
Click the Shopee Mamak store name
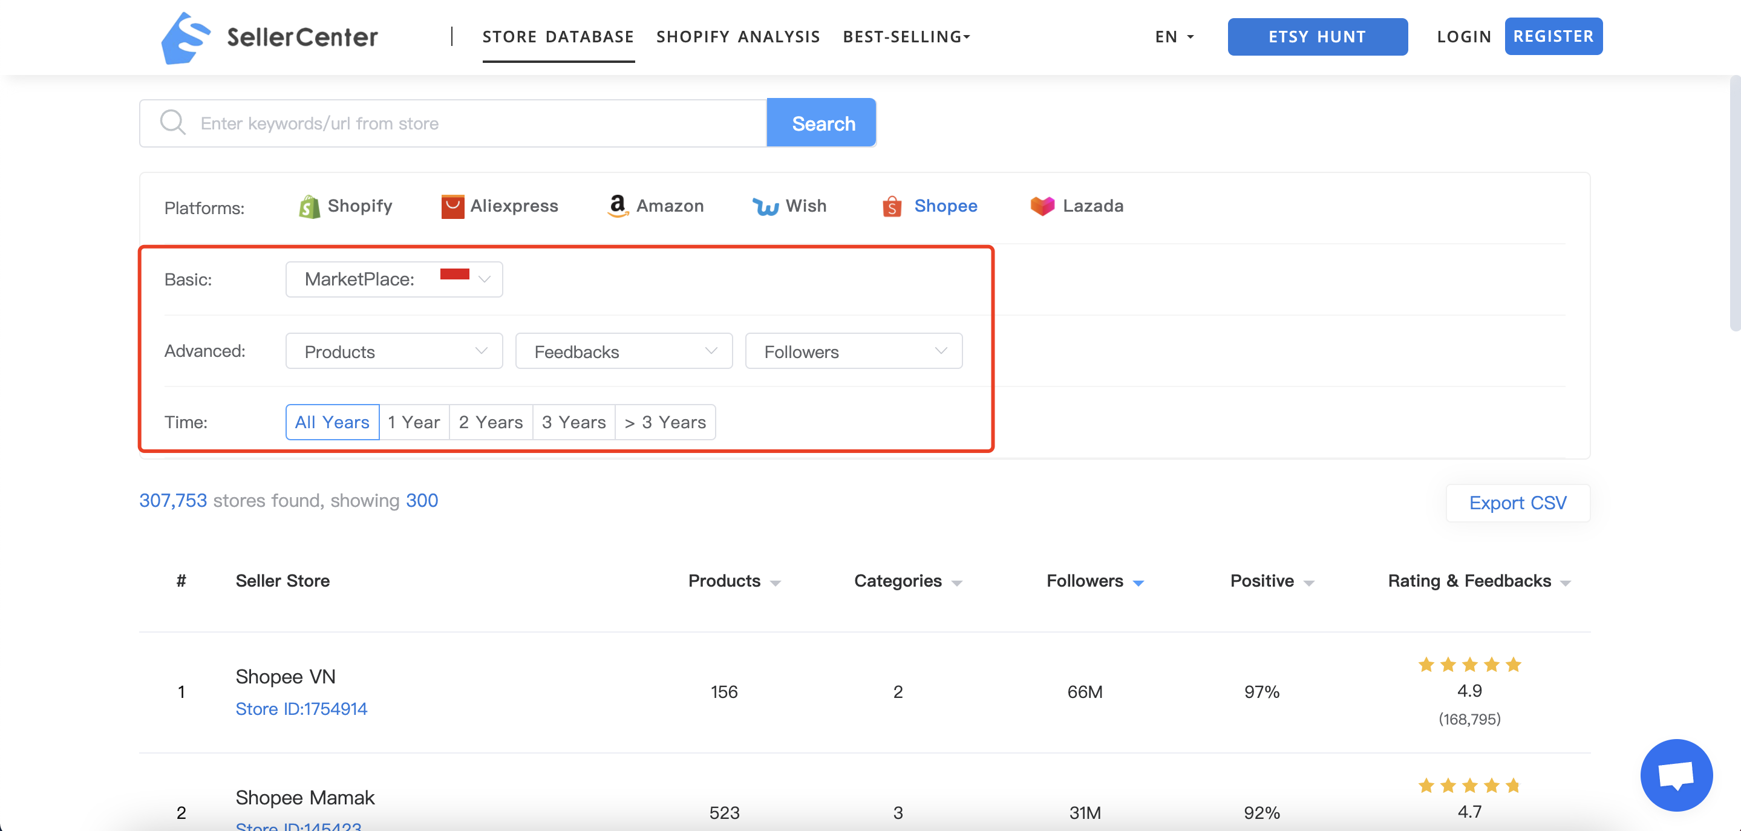[305, 798]
